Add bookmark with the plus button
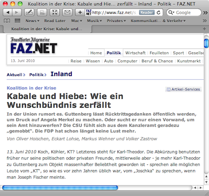The image size is (209, 196). pyautogui.click(x=80, y=12)
